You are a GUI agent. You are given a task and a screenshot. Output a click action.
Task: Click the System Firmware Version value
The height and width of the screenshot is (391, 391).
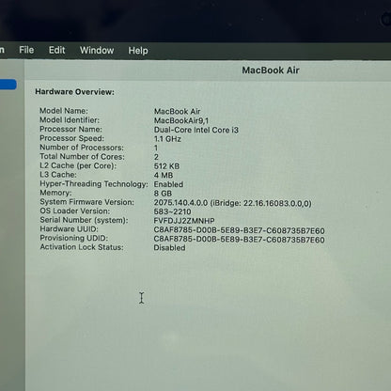[232, 203]
